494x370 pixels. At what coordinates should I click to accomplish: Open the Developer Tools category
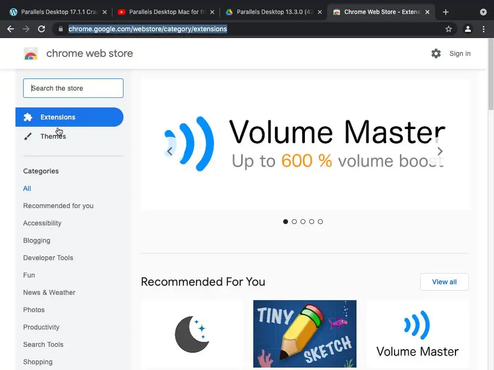point(48,258)
